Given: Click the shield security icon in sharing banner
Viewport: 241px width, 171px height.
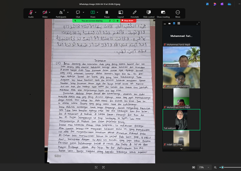Looking at the screenshot, I should point(118,20).
